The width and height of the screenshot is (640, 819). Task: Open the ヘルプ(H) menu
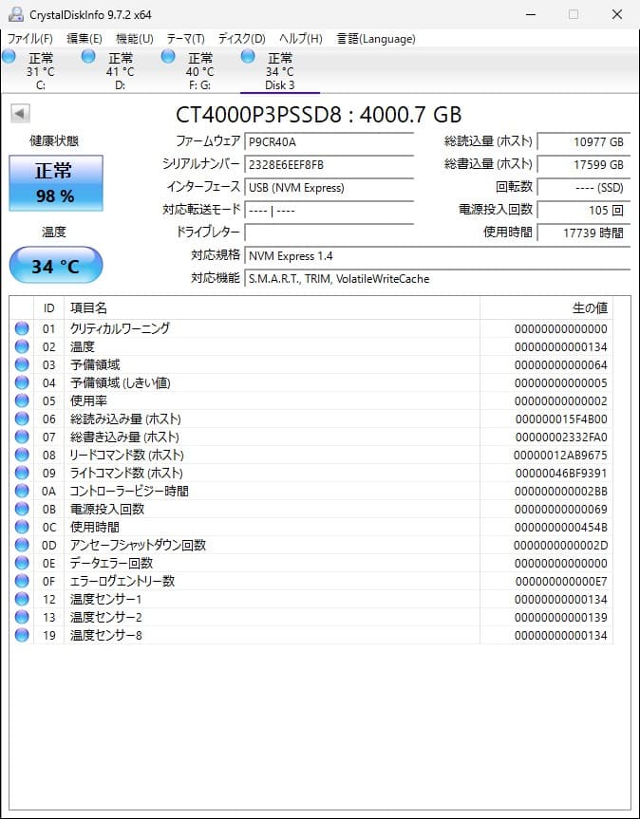300,39
